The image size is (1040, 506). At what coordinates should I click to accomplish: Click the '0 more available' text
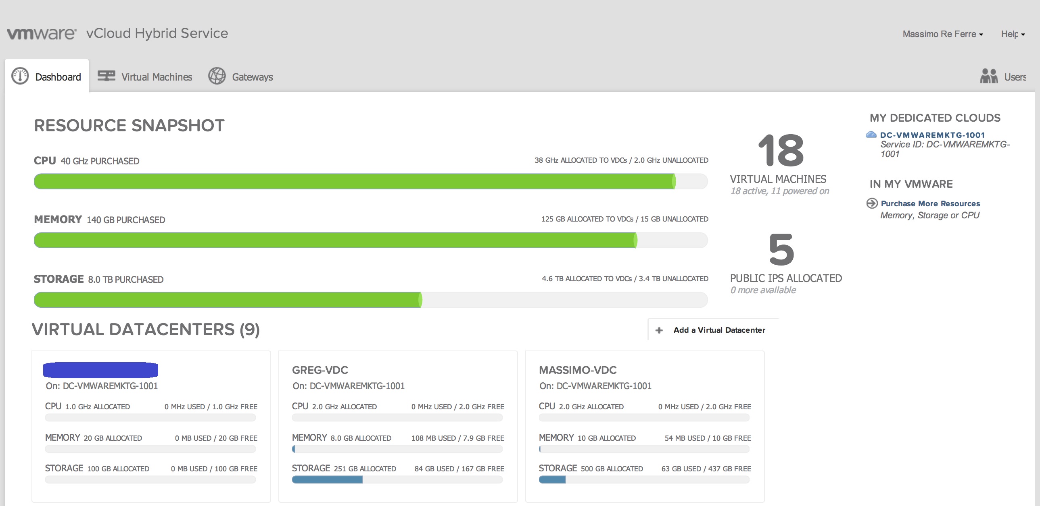point(763,290)
